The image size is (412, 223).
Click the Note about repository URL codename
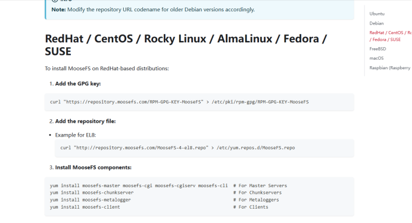[153, 10]
